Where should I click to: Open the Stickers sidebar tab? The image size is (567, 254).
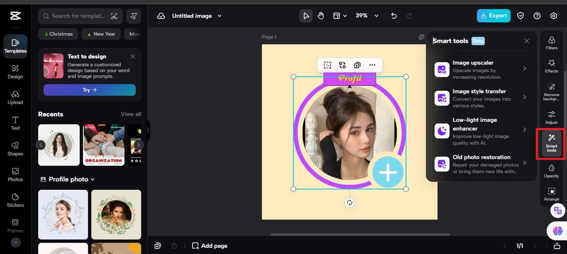tap(15, 200)
